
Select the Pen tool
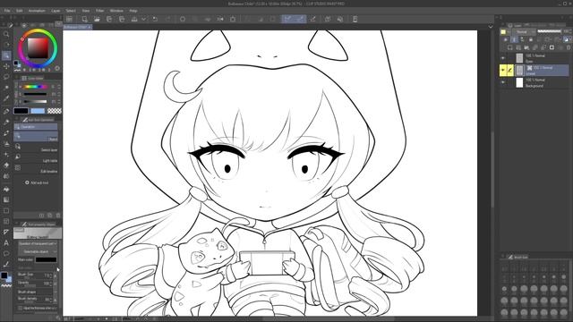pos(6,111)
